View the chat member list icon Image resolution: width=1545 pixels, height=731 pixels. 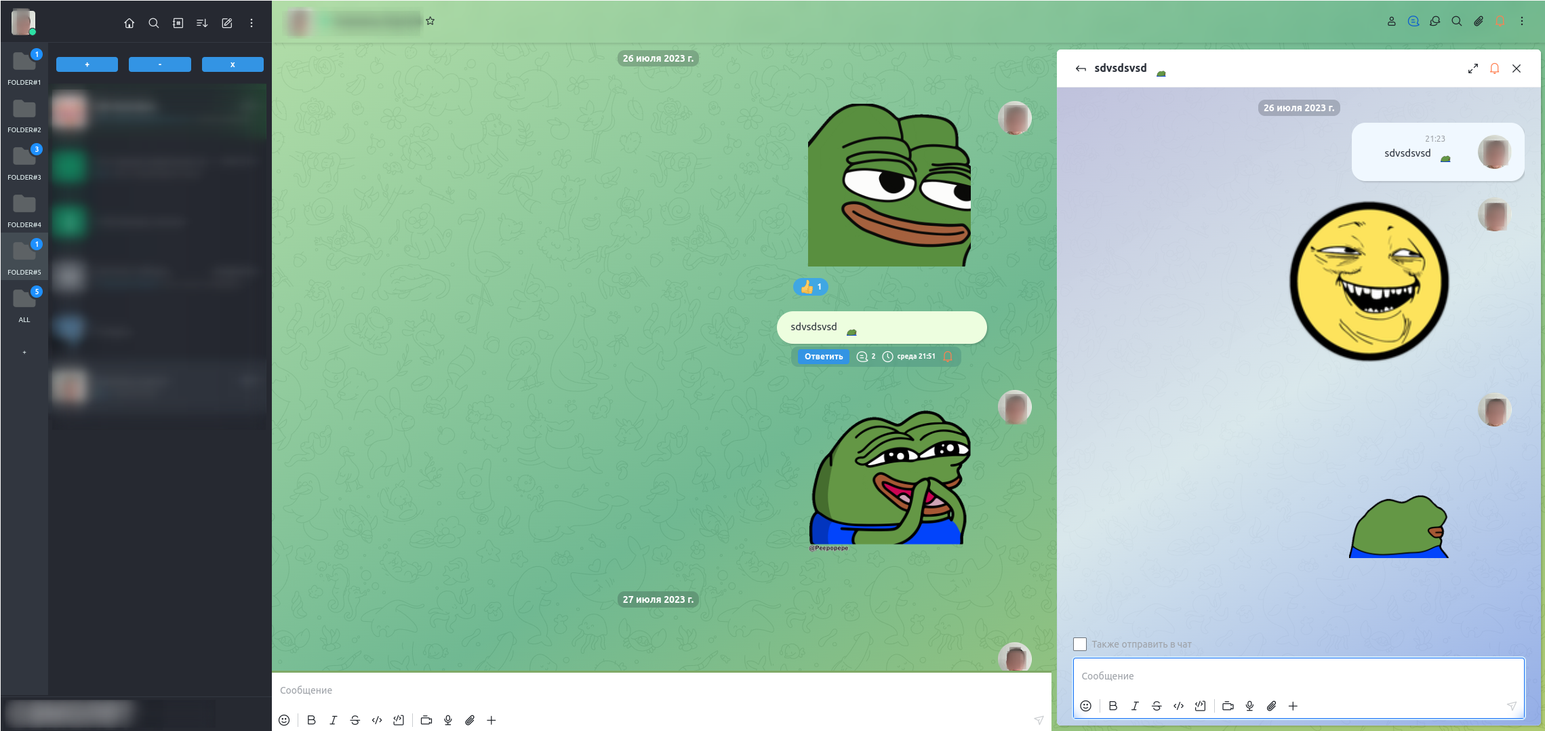pos(1392,21)
